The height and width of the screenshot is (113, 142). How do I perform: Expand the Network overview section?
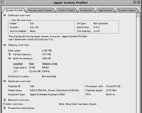click(5, 100)
